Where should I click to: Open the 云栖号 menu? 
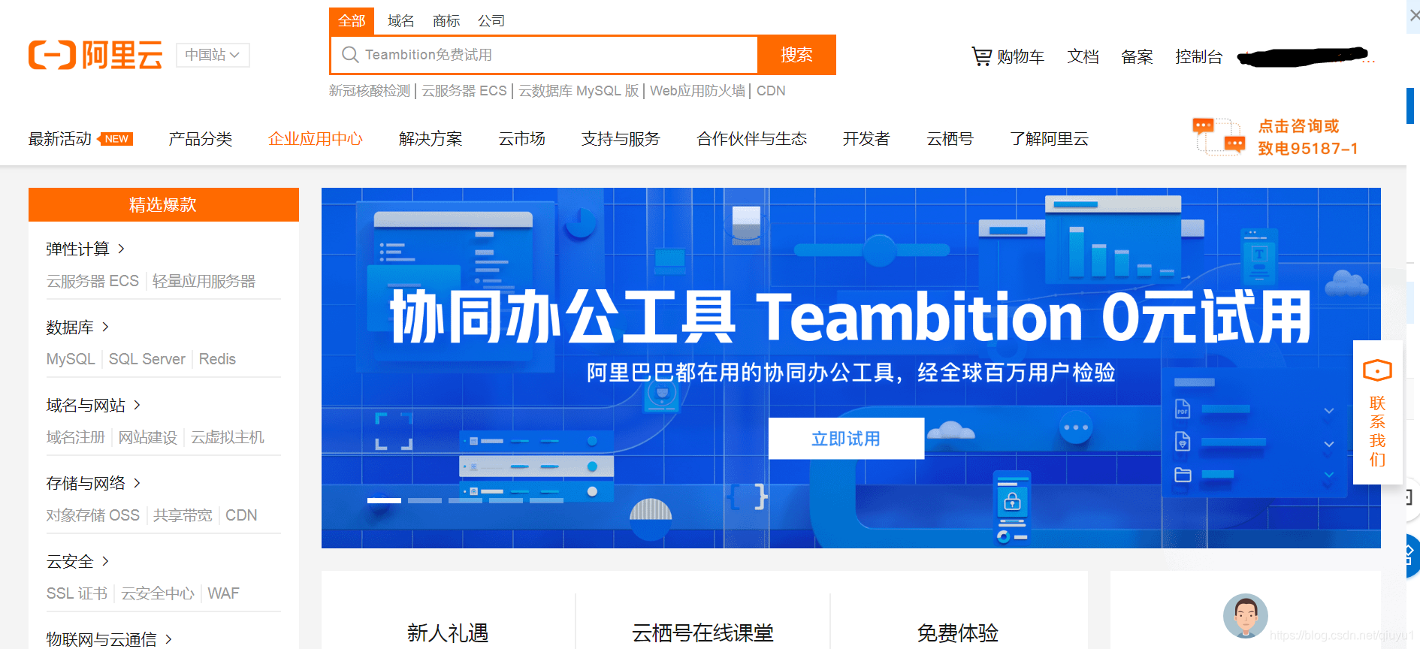[950, 139]
